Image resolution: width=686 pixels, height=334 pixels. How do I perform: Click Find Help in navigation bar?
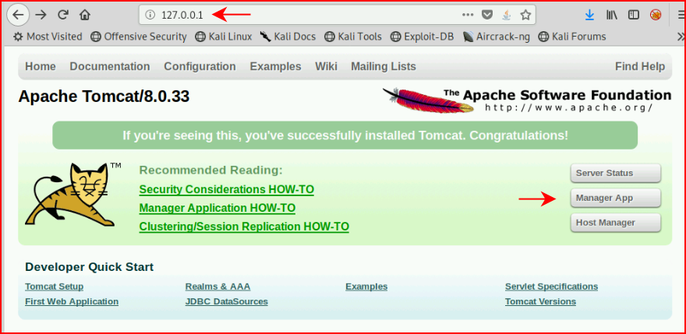[640, 66]
